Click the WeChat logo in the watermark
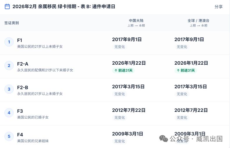 pos(164,139)
